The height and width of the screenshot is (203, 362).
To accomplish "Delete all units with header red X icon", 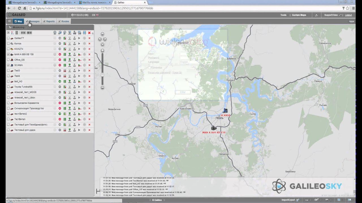I will tap(89, 33).
